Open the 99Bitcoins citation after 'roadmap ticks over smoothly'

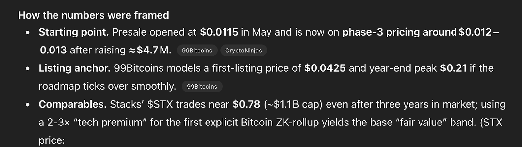pos(202,87)
